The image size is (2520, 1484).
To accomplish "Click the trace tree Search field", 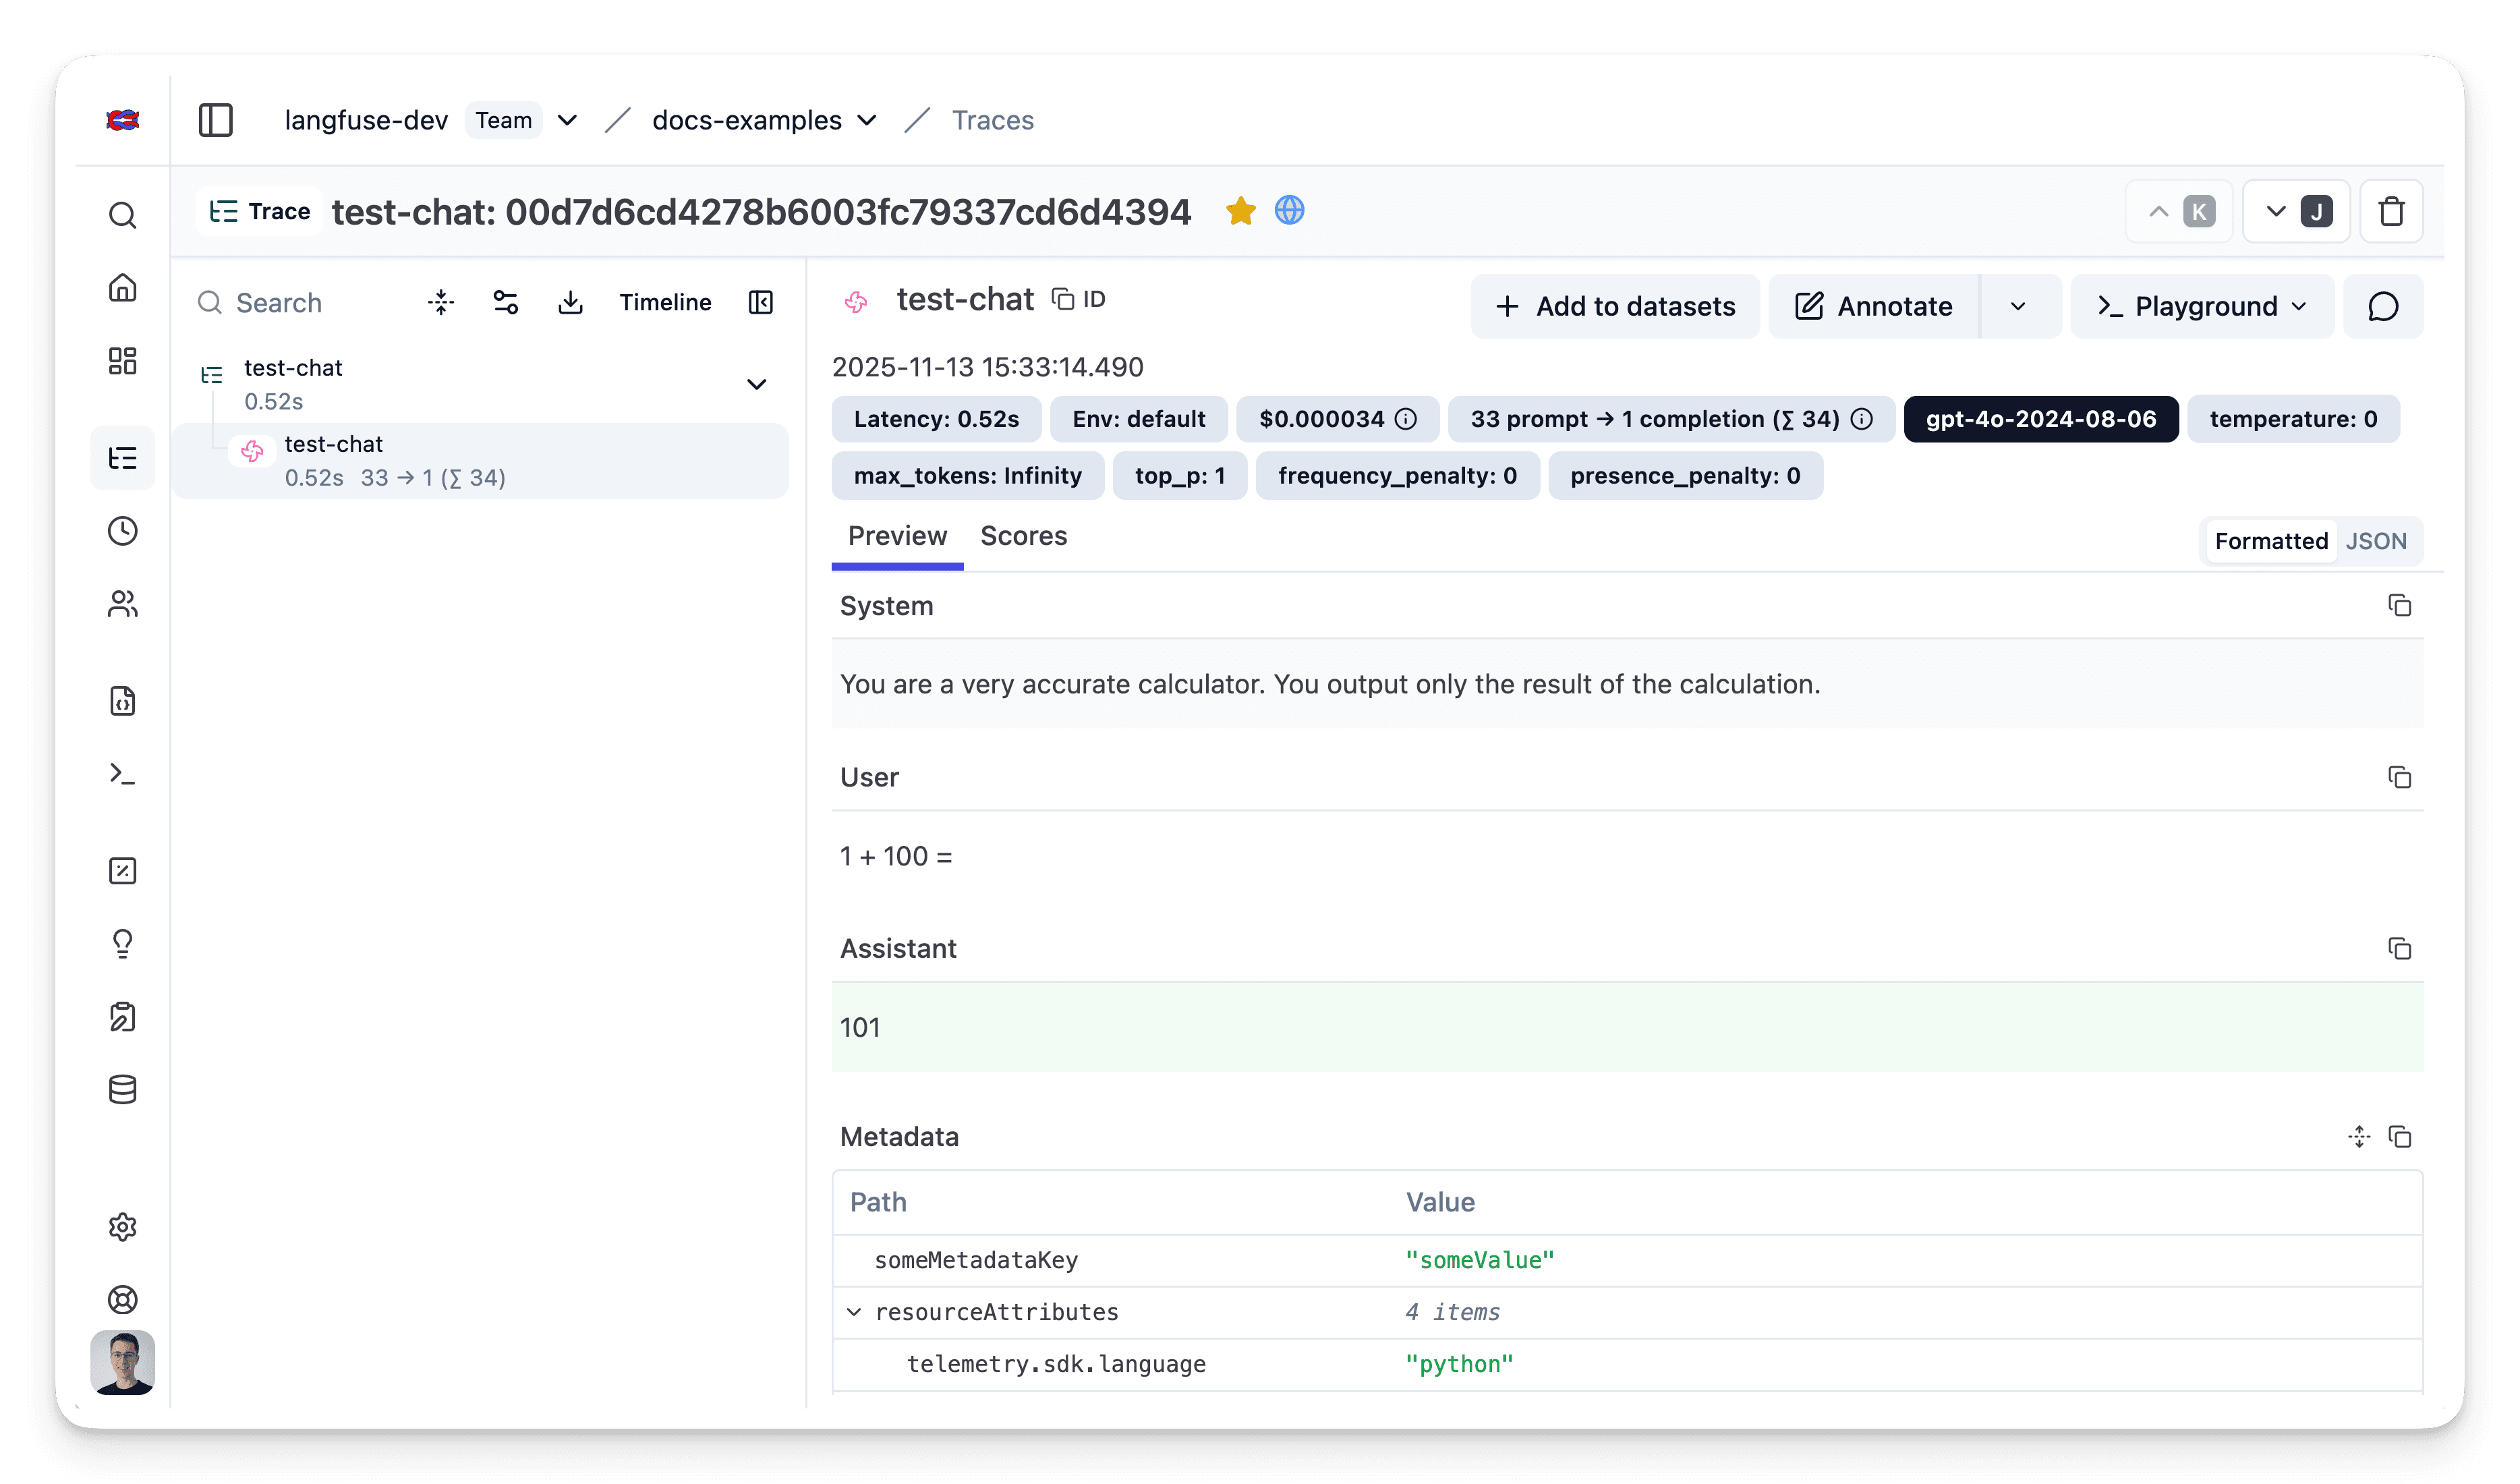I will click(x=300, y=303).
